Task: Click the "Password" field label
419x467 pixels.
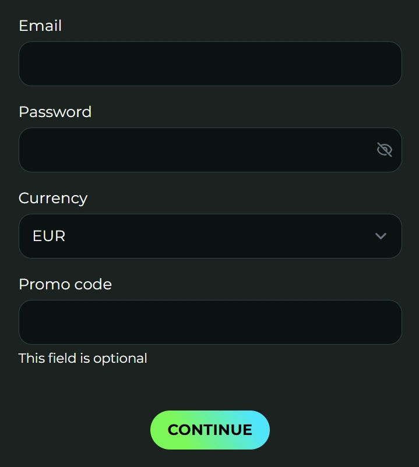Action: click(55, 112)
